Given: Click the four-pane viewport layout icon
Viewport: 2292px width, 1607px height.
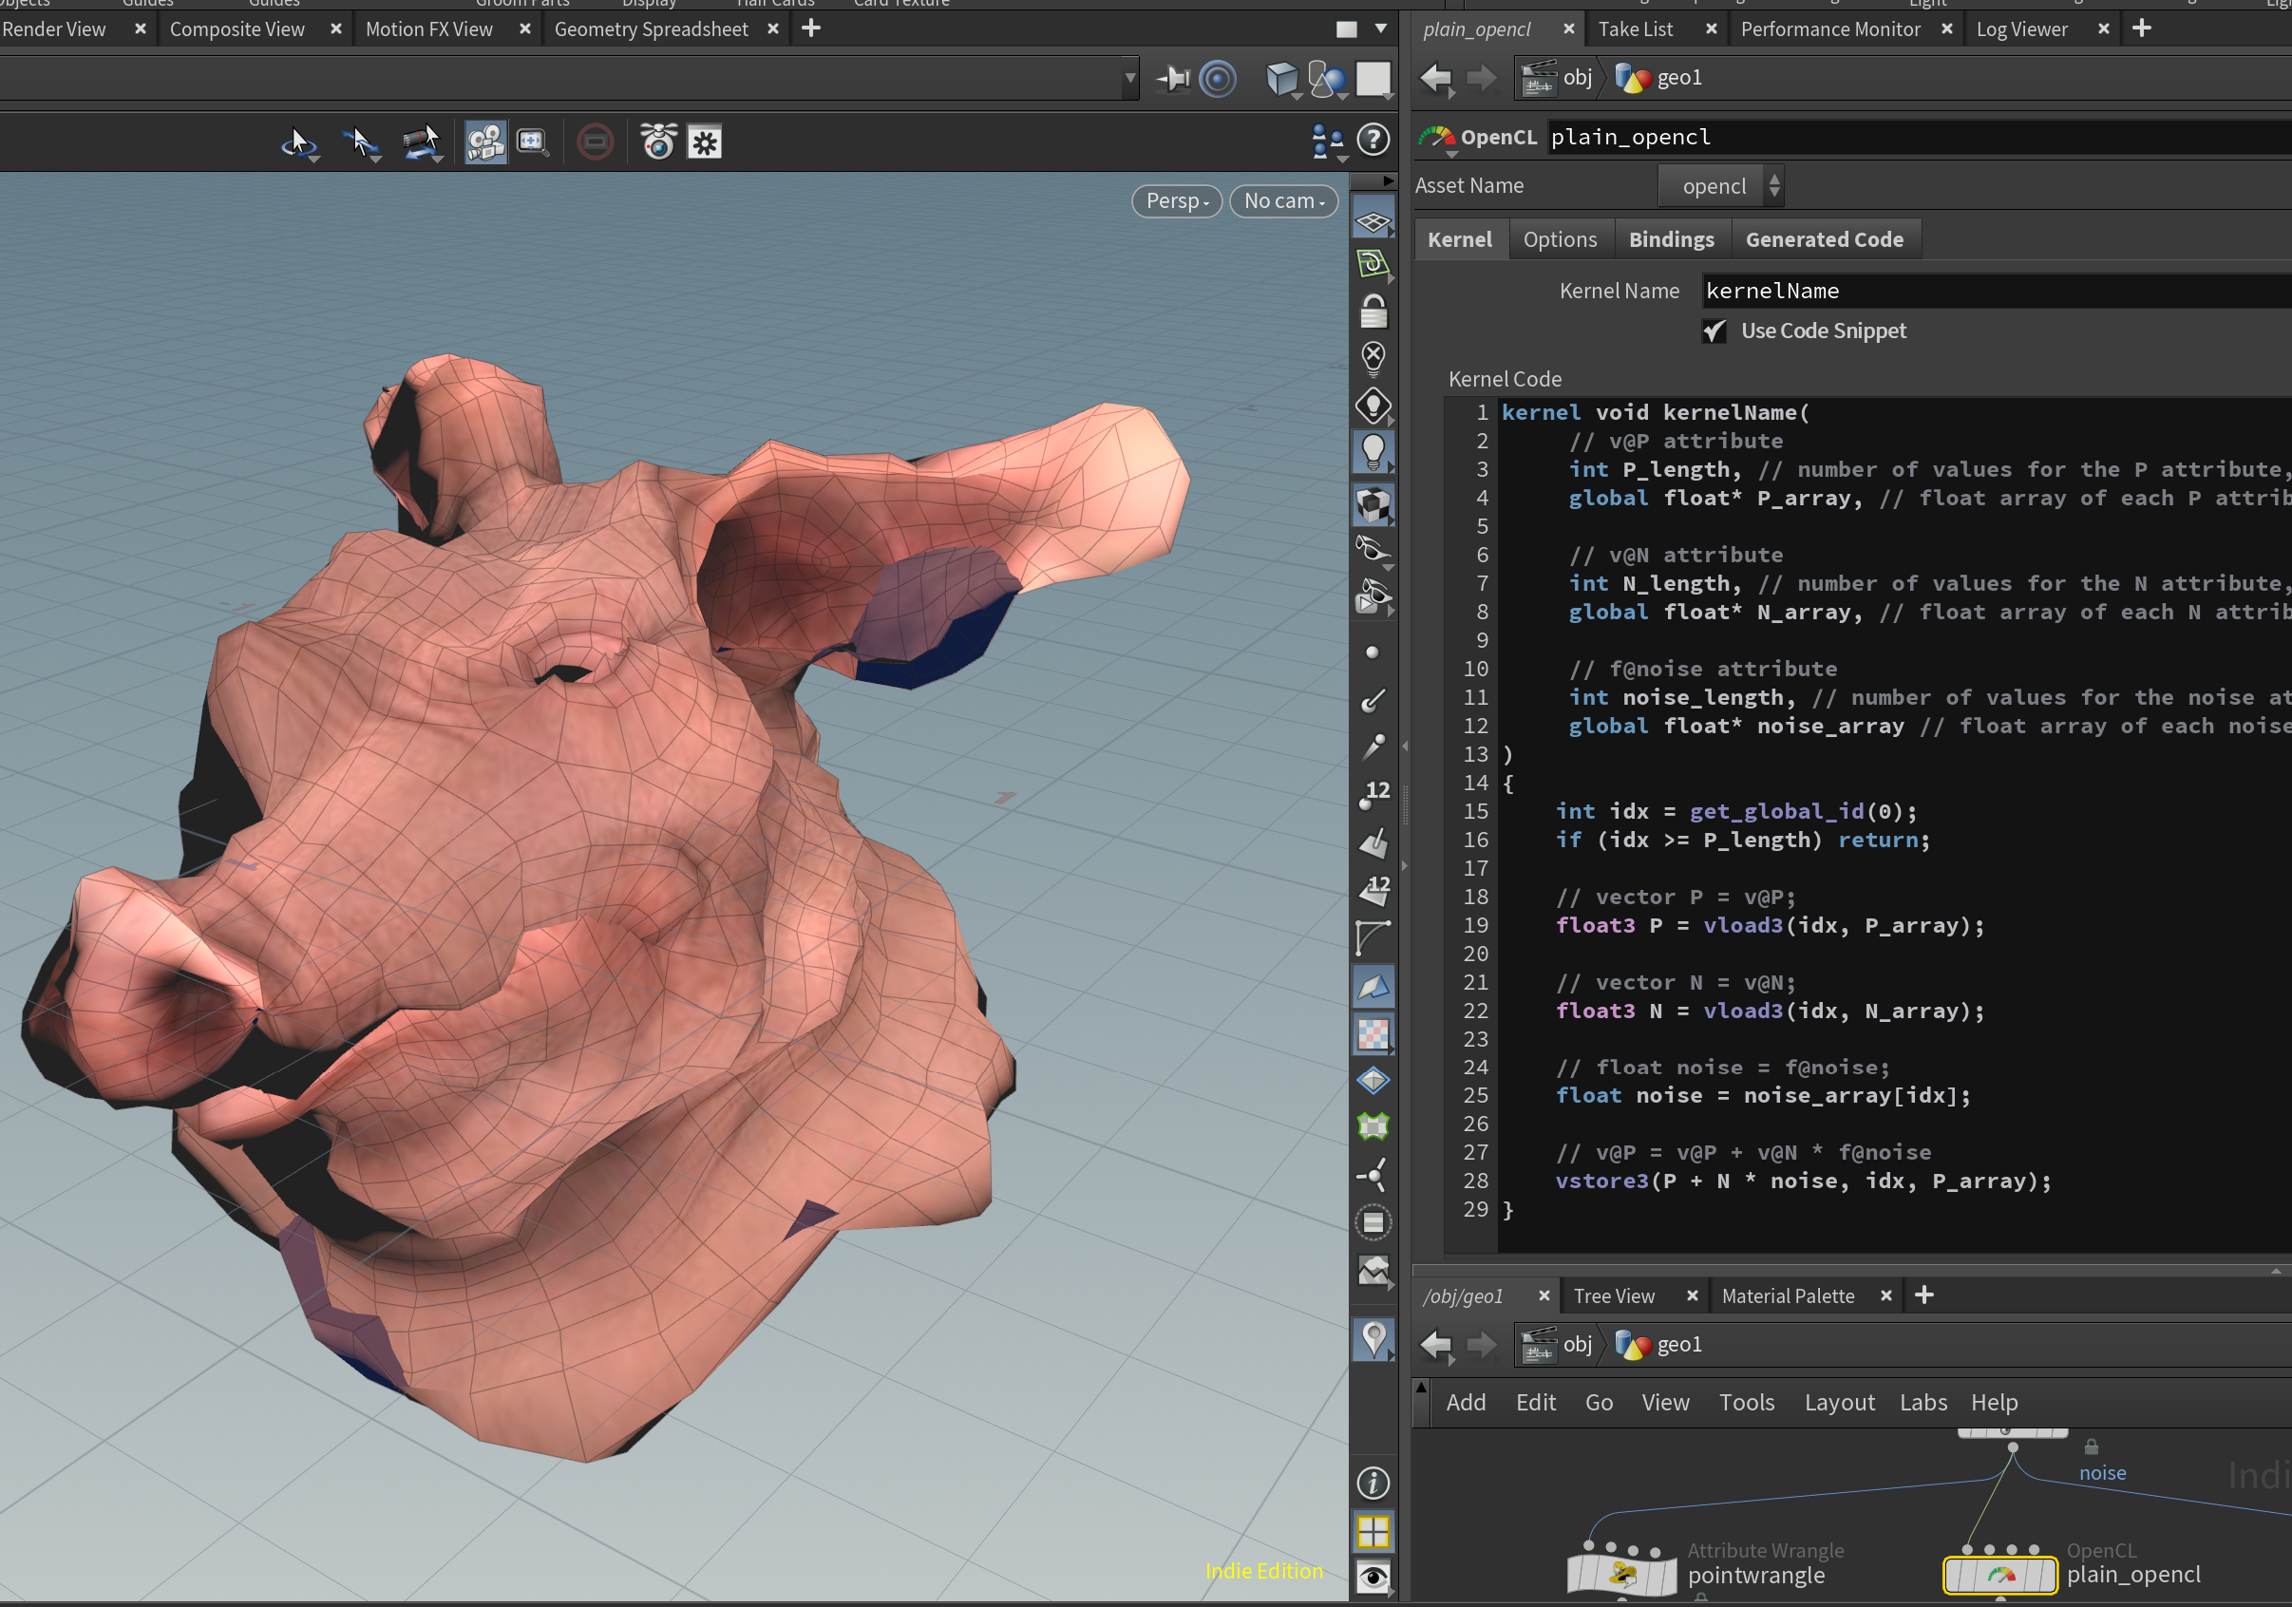Looking at the screenshot, I should click(x=1373, y=1531).
